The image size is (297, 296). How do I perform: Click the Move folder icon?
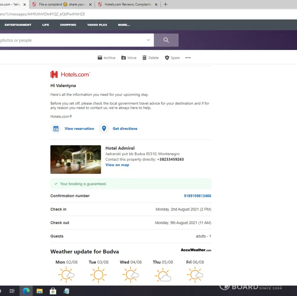click(x=124, y=58)
